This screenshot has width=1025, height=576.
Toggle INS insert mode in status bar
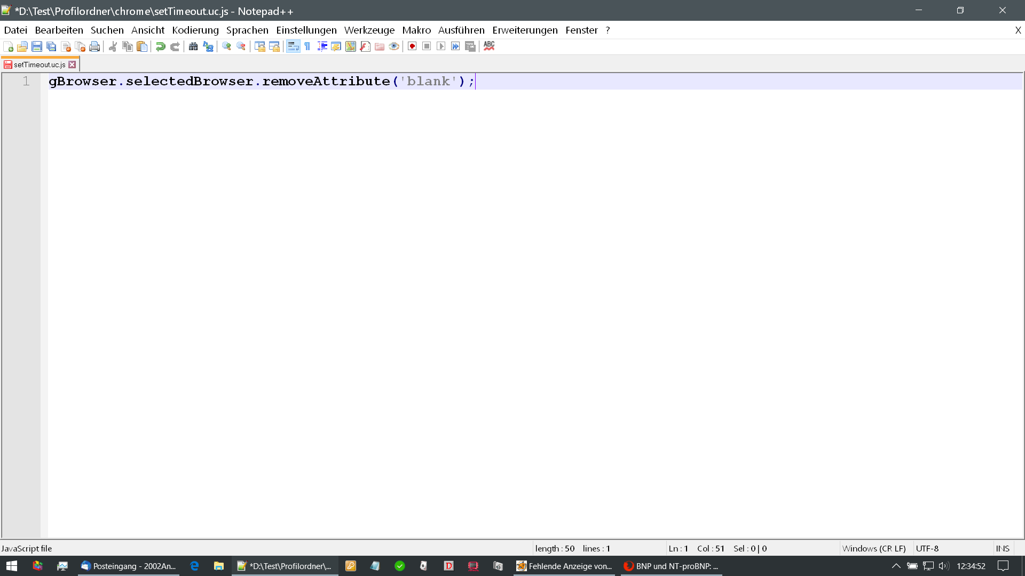[1002, 548]
